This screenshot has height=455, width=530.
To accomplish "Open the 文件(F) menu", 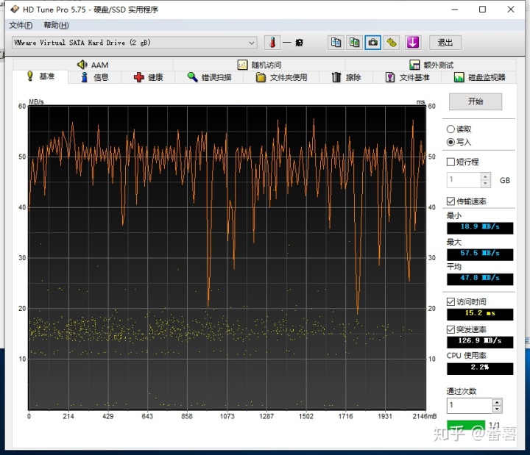I will [x=21, y=25].
